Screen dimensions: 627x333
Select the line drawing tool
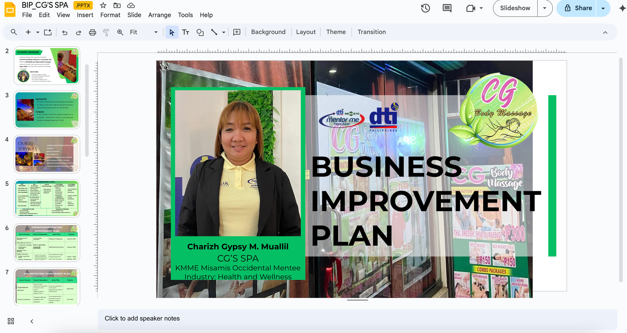(214, 32)
